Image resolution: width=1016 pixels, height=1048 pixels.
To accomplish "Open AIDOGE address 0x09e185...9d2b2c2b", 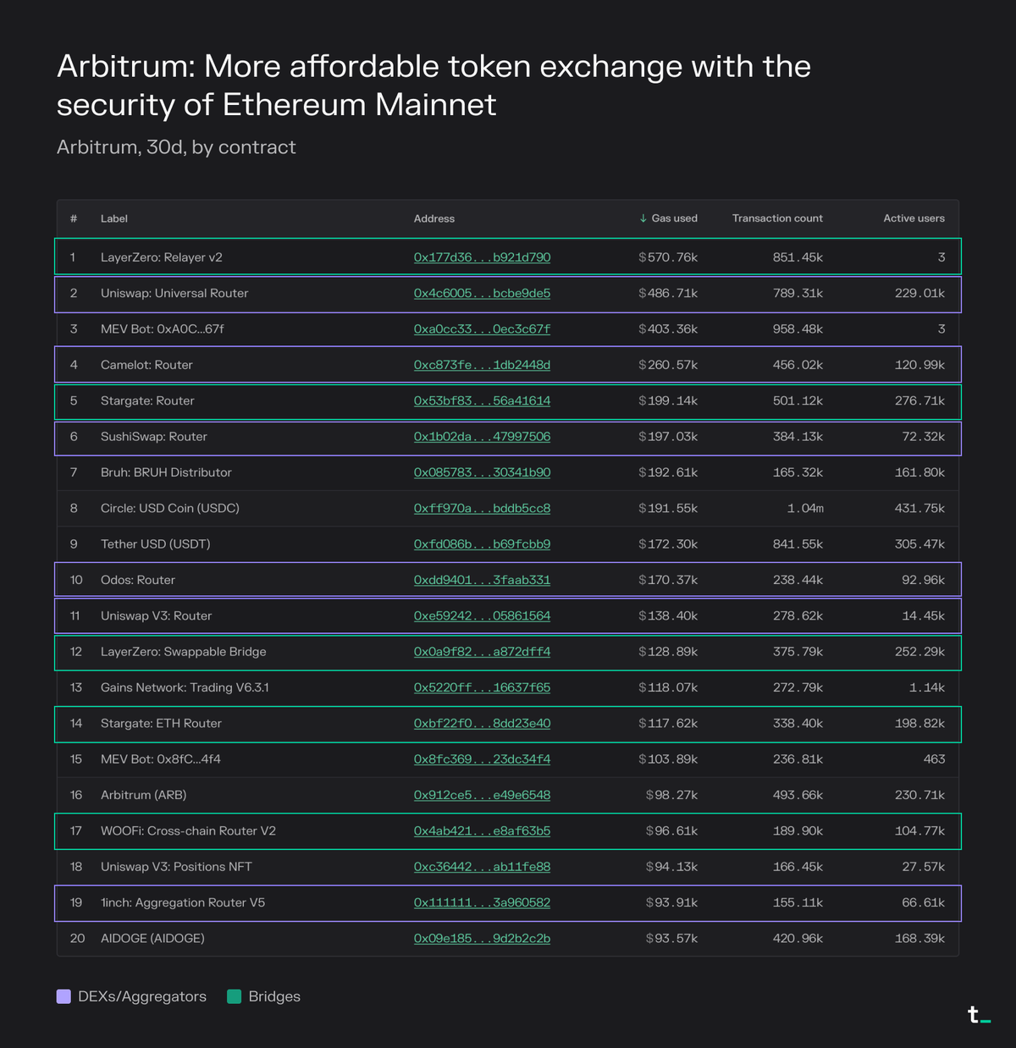I will click(x=482, y=938).
